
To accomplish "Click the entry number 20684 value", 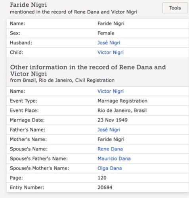I will tap(105, 187).
